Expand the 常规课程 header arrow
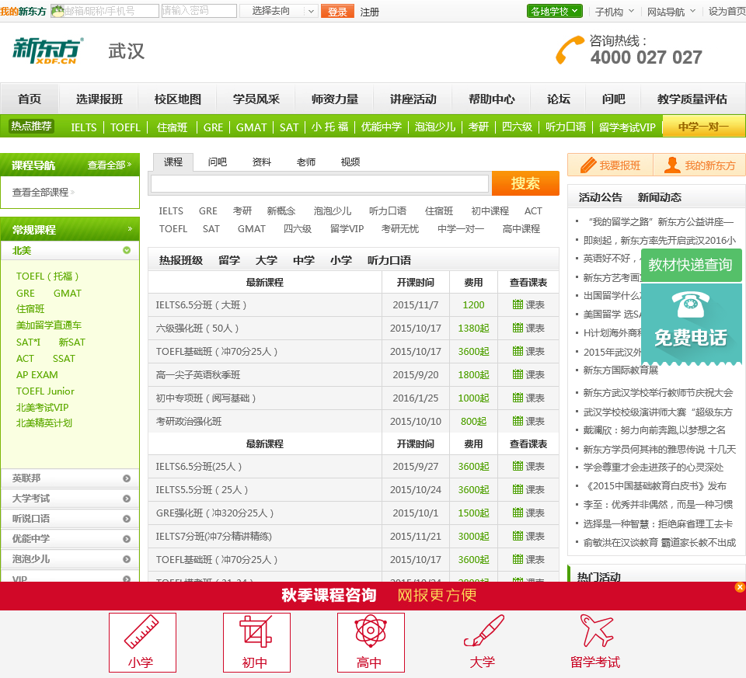Viewport: 746px width, 678px height. 130,229
